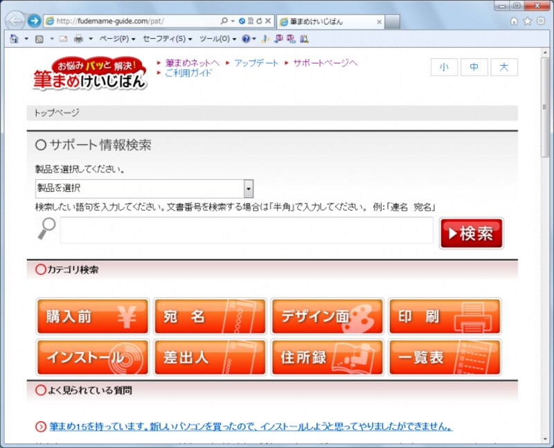Image resolution: width=554 pixels, height=448 pixels.
Task: Print the page with the printer icon
Action: point(80,40)
